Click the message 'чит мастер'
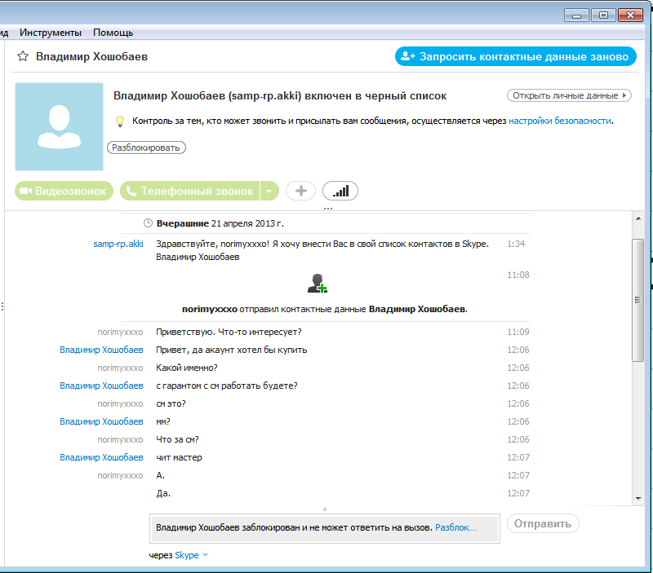The image size is (653, 573). [x=179, y=457]
